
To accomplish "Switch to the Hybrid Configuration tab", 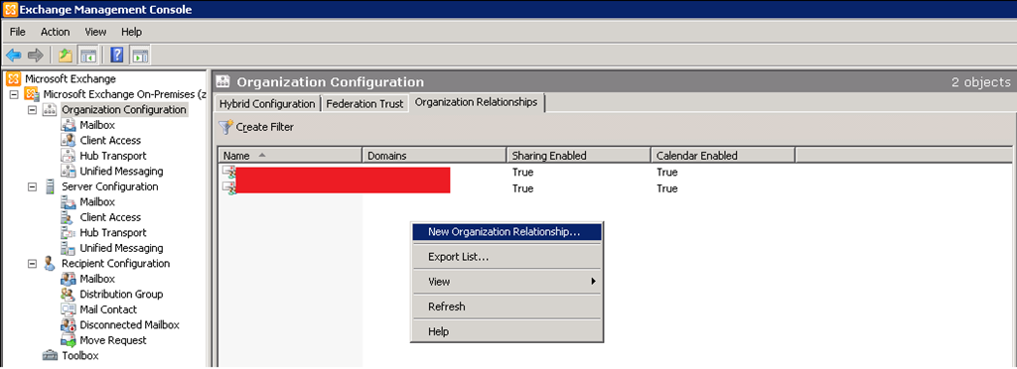I will click(267, 103).
